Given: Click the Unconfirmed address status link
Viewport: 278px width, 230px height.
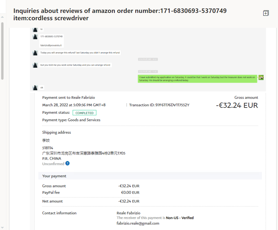Looking at the screenshot, I should coord(53,164).
